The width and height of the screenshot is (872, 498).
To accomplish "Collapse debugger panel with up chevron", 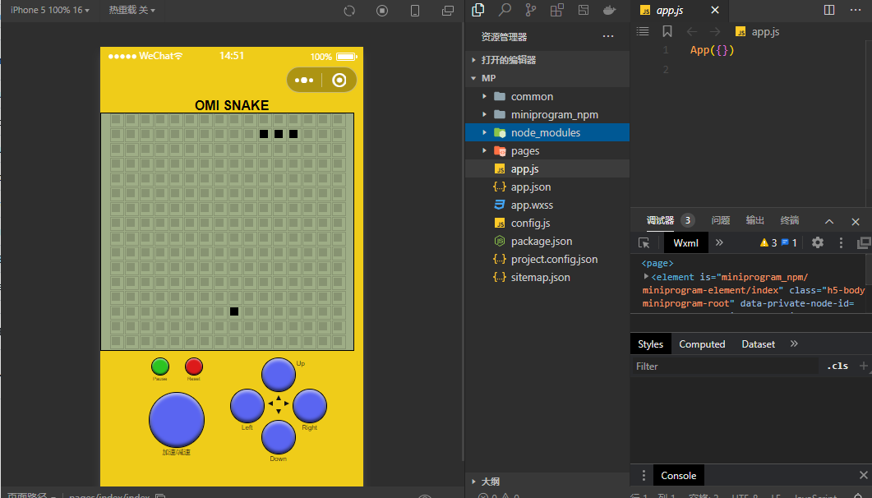I will (x=829, y=221).
